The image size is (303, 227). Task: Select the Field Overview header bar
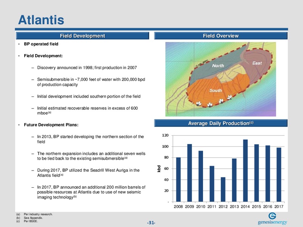click(x=221, y=36)
